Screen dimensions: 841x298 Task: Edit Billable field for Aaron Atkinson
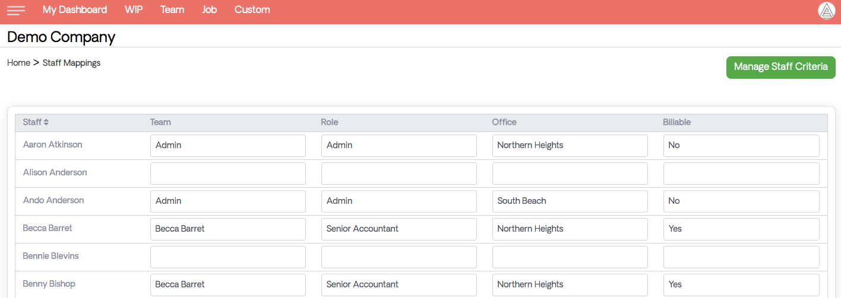pyautogui.click(x=741, y=146)
